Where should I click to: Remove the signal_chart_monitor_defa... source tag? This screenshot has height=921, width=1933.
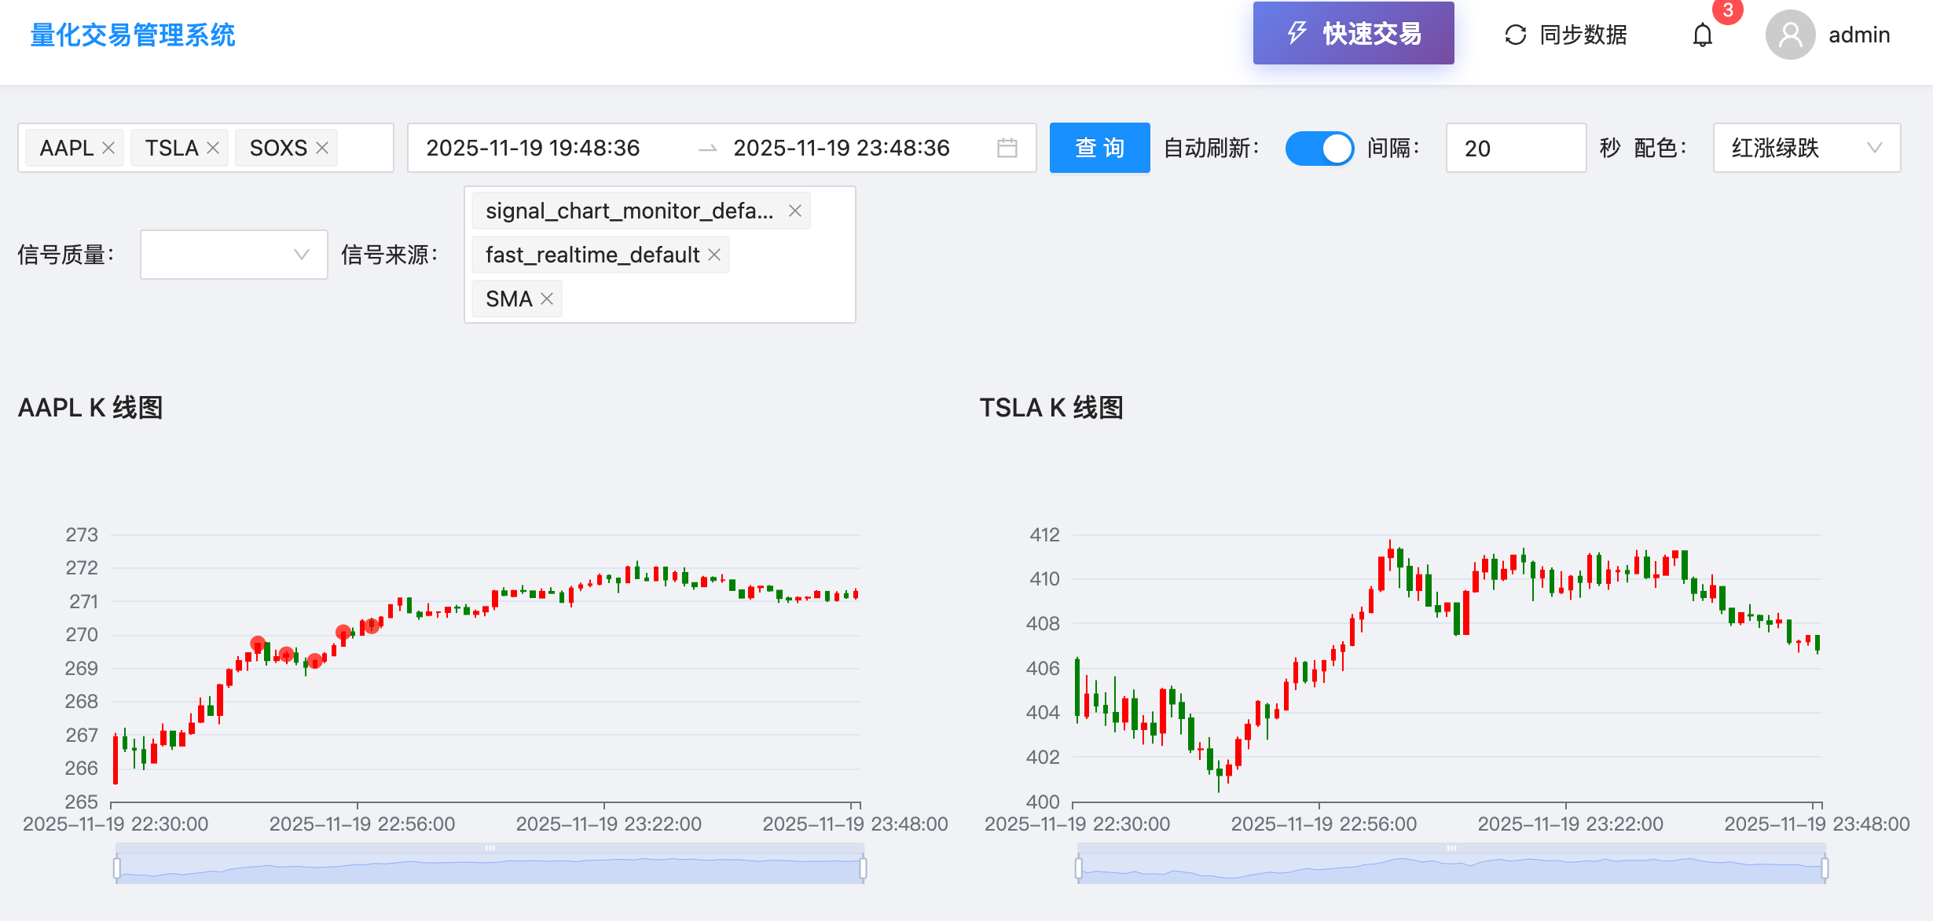794,211
